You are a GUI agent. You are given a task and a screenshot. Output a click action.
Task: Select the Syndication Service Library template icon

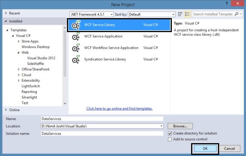(x=76, y=59)
